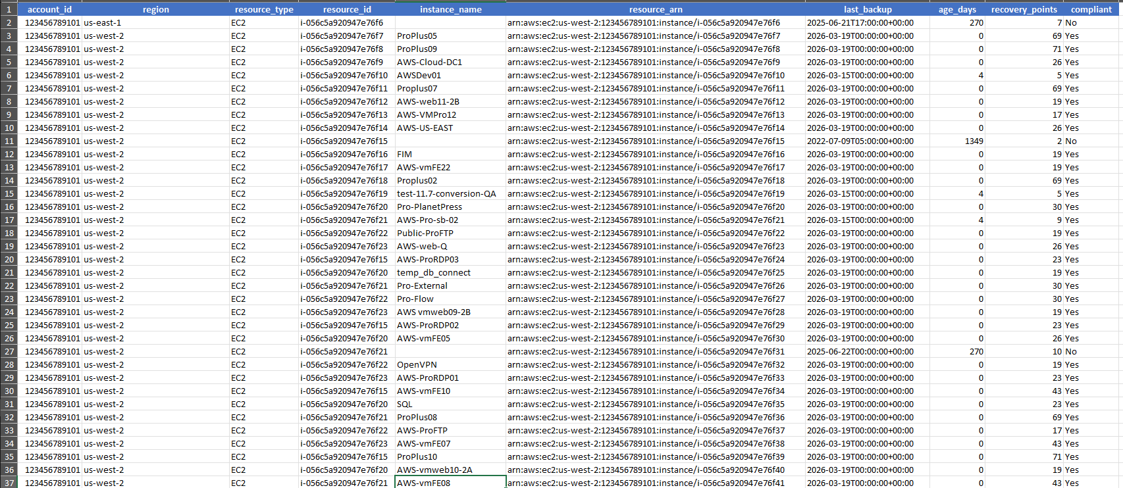Image resolution: width=1123 pixels, height=488 pixels.
Task: Select resource_id i-056c5a920947e76f7 cell
Action: click(347, 36)
